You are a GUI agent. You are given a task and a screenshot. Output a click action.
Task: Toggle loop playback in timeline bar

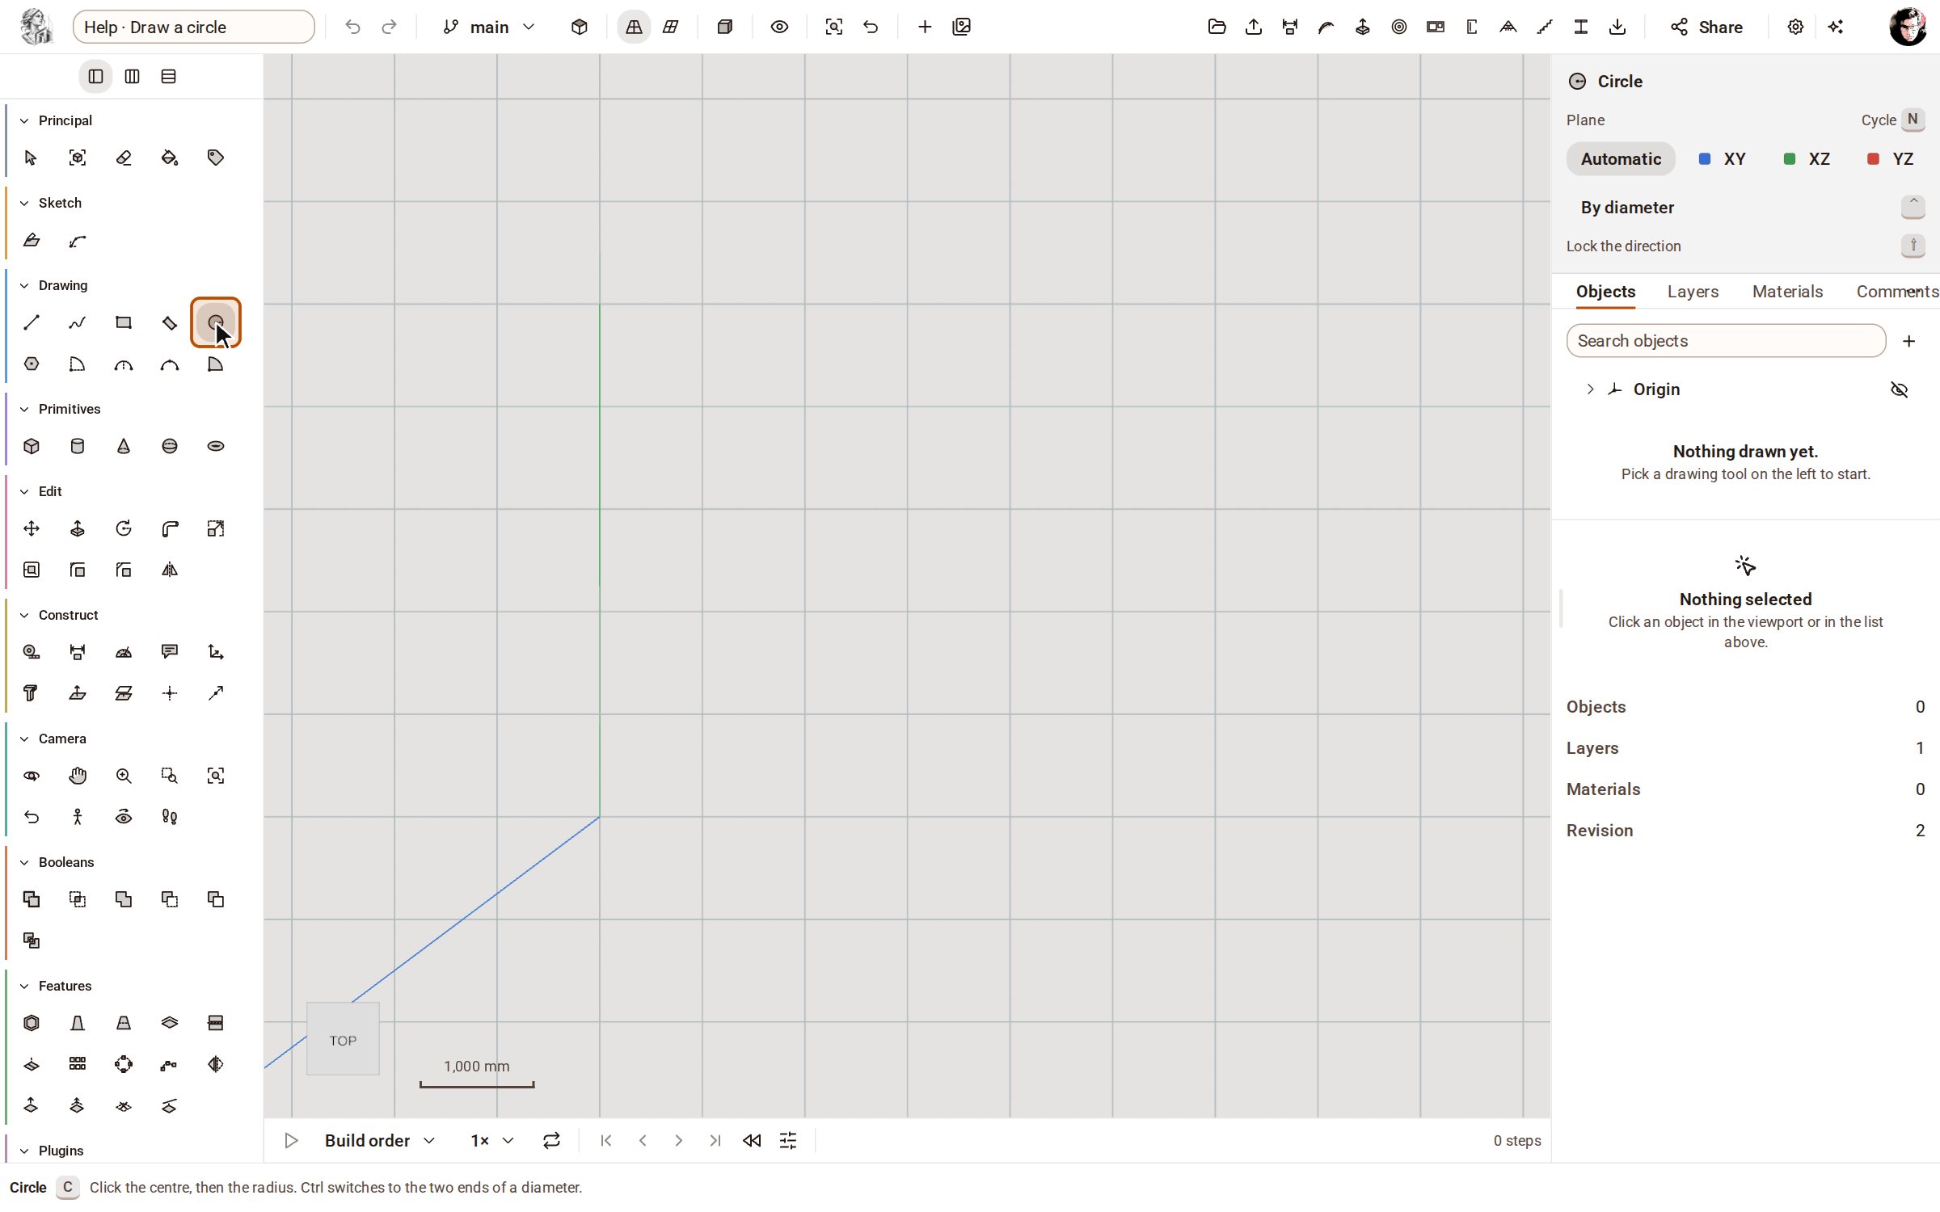click(551, 1141)
